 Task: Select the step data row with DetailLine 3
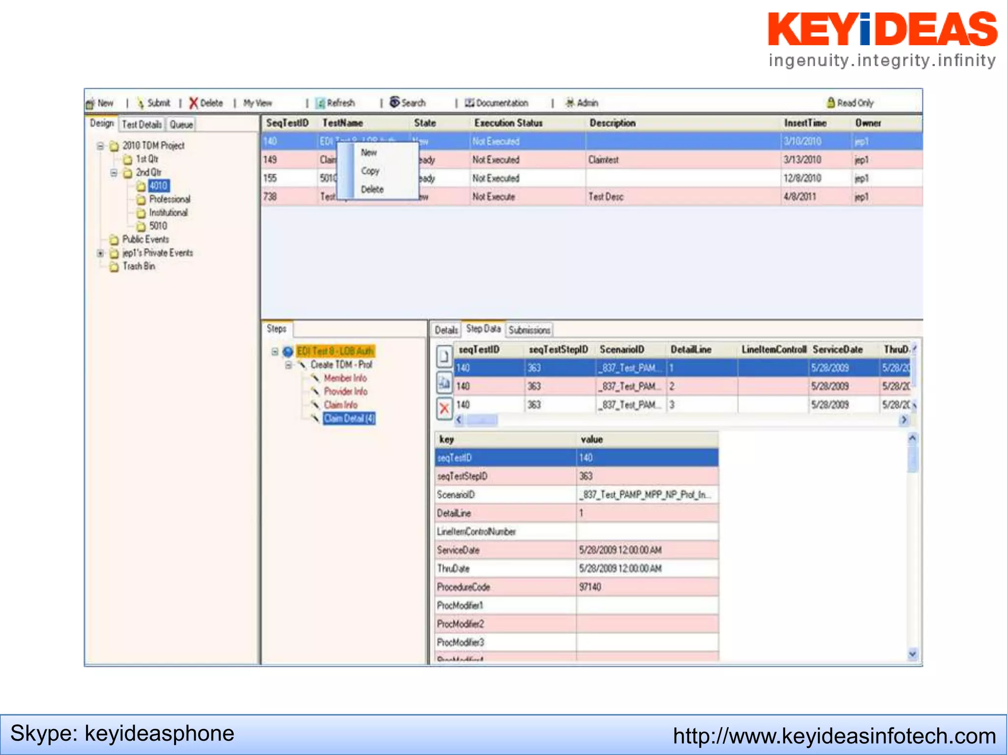pos(682,405)
